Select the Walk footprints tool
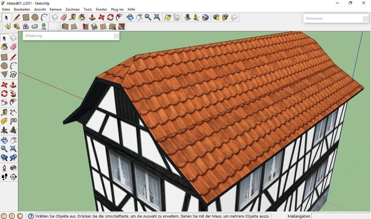 point(4,177)
